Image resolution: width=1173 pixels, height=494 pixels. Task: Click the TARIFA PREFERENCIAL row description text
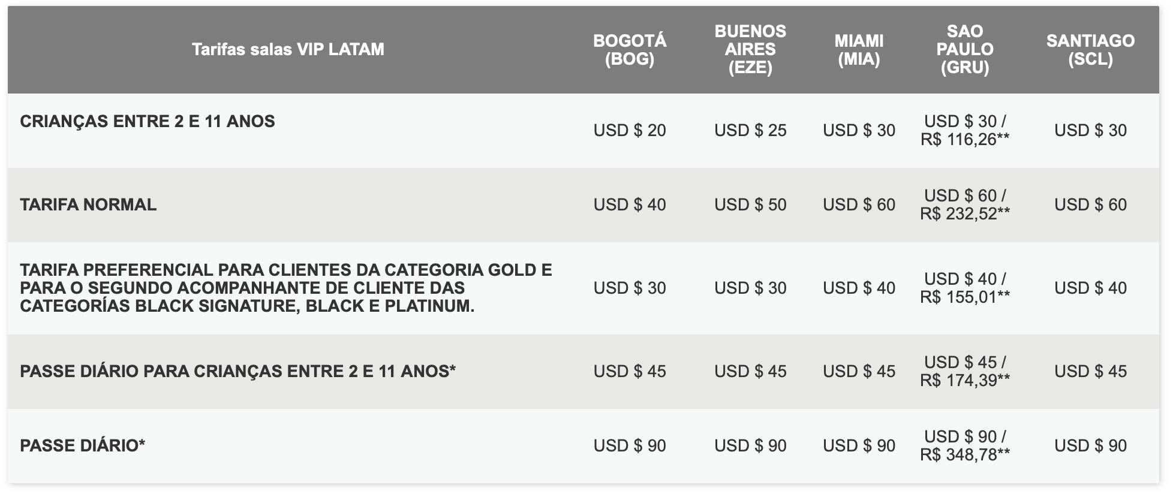click(x=286, y=288)
